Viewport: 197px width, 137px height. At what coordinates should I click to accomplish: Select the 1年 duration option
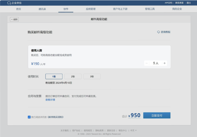click(54, 77)
